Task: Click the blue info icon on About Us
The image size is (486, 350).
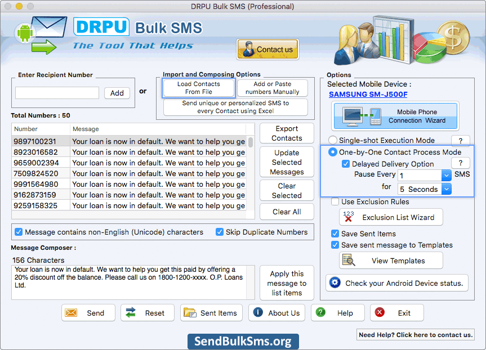Action: [x=258, y=312]
